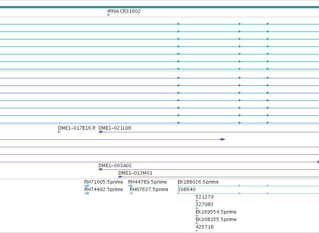Click the EK308155.5prime EST label
The width and height of the screenshot is (319, 233).
click(216, 220)
